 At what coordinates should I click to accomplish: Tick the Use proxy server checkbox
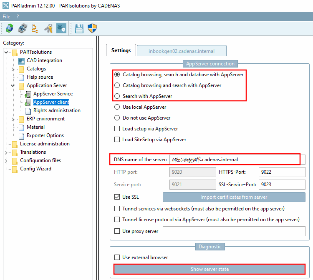pyautogui.click(x=117, y=231)
